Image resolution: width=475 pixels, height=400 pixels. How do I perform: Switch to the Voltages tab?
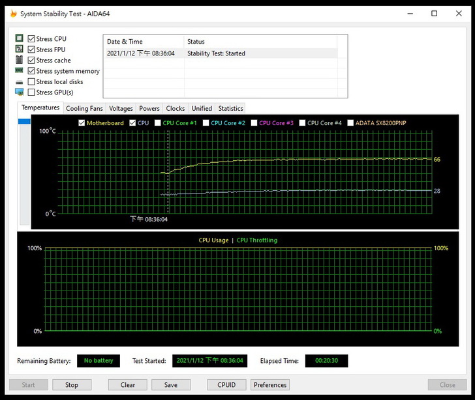(121, 109)
